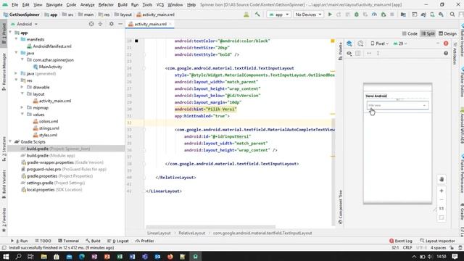
Task: Open Android Studio icon on taskbar
Action: [195, 256]
